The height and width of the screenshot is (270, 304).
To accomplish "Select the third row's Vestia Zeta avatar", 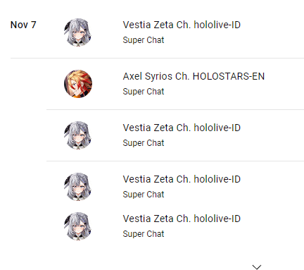I will [78, 135].
